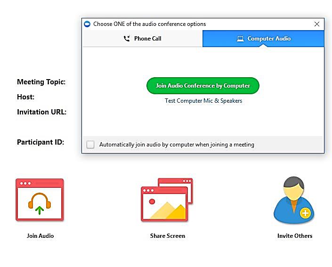332x267 pixels.
Task: Click the 'Share Screen' text label
Action: [167, 236]
